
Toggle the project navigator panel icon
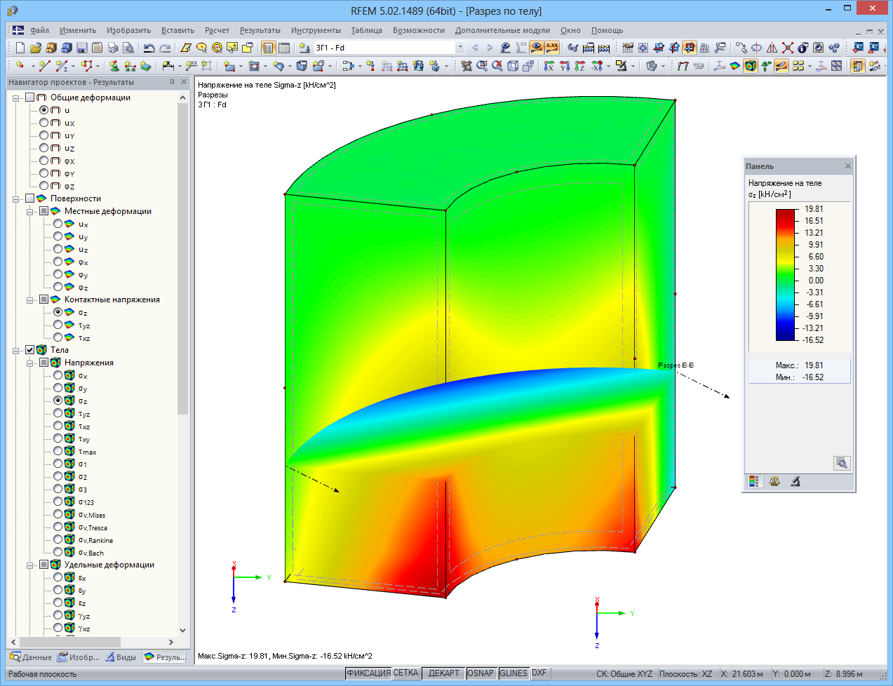point(268,48)
